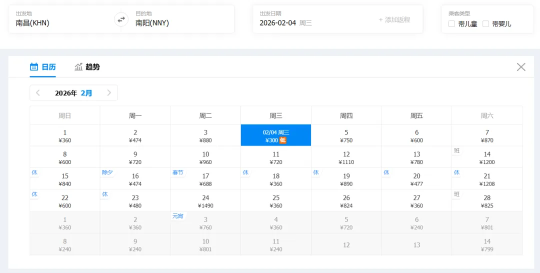Select February 22 priced ¥600
This screenshot has height=273, width=540.
pyautogui.click(x=64, y=200)
